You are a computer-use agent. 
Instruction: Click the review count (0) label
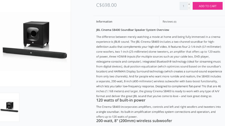[x=175, y=22]
